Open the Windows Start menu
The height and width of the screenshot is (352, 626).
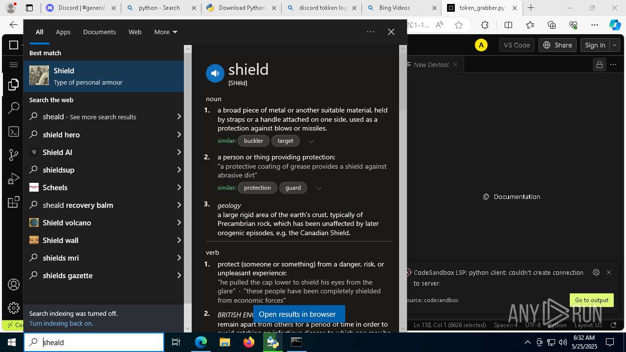click(12, 342)
